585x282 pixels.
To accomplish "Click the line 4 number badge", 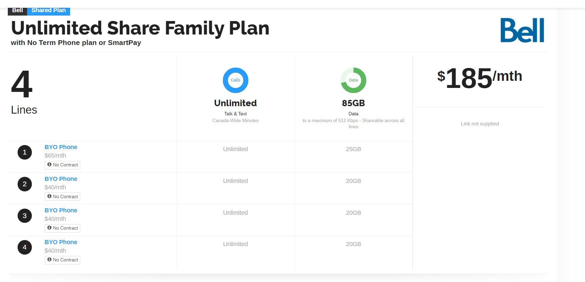I will (25, 247).
